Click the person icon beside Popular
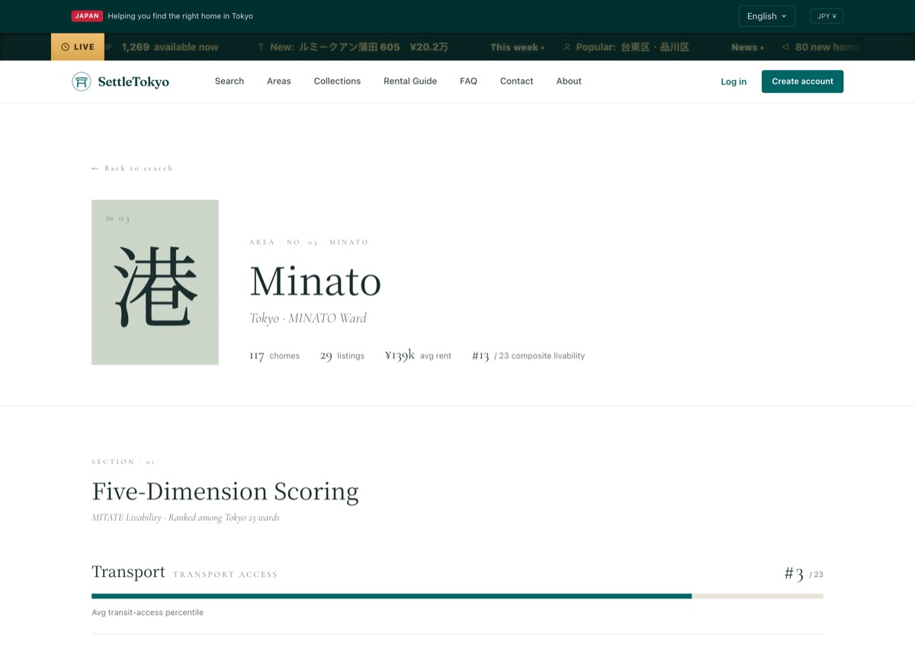The width and height of the screenshot is (915, 651). [567, 47]
